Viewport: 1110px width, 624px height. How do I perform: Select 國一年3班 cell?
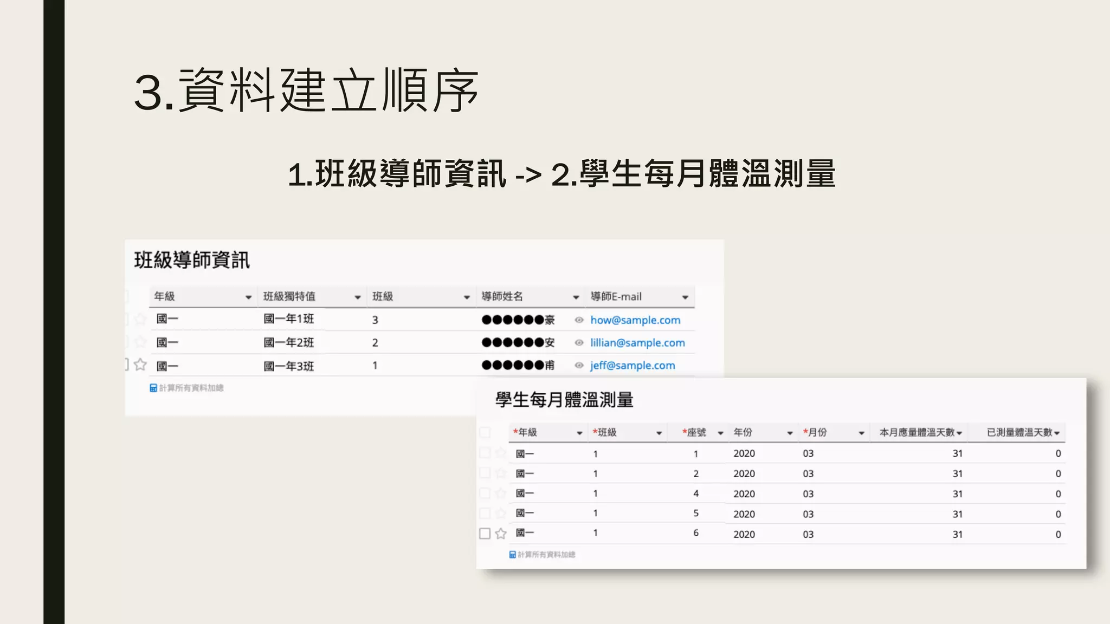pyautogui.click(x=289, y=366)
